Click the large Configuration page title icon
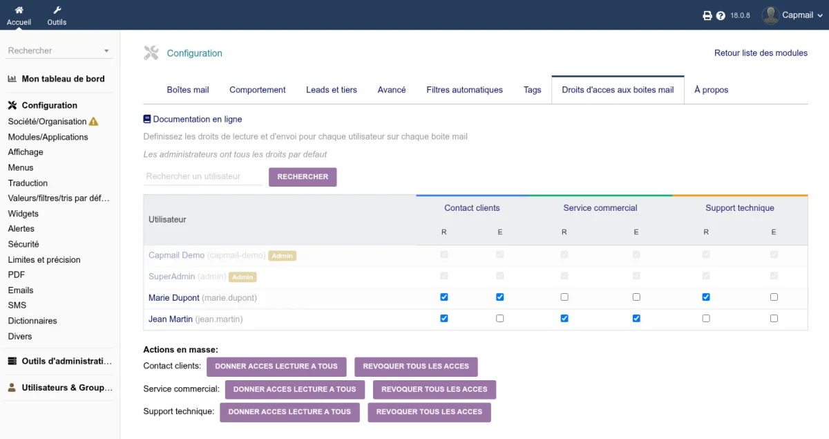 tap(151, 53)
